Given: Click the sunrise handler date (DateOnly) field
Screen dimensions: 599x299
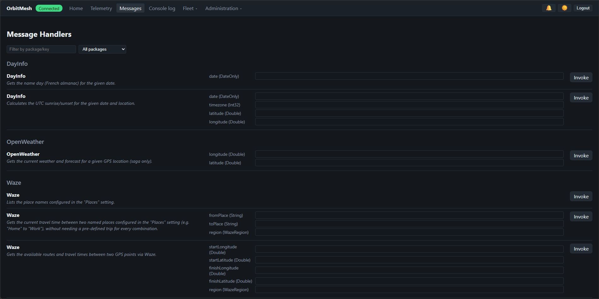Looking at the screenshot, I should click(x=409, y=96).
